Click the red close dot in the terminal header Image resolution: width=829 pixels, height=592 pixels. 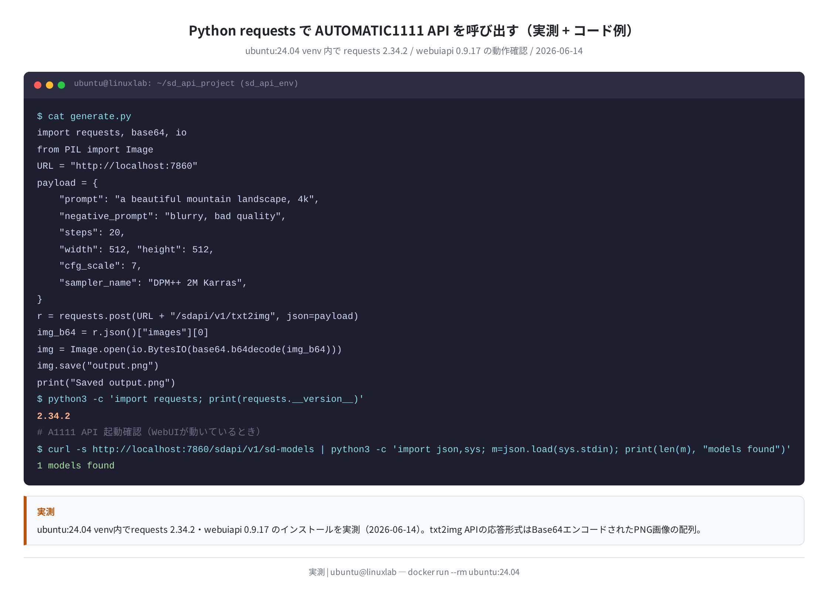click(x=38, y=85)
